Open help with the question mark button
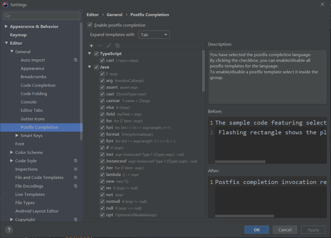The image size is (331, 238). [9, 230]
